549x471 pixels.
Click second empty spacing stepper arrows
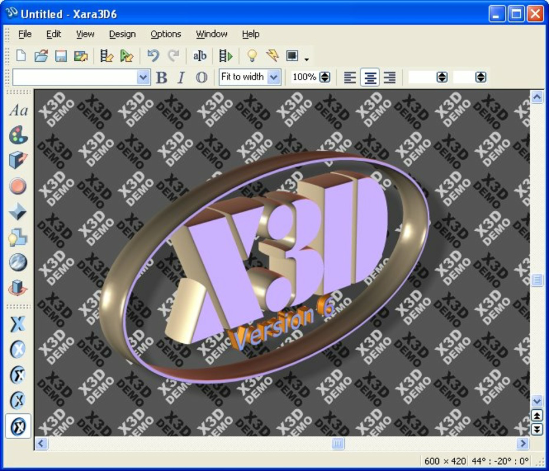tap(481, 77)
